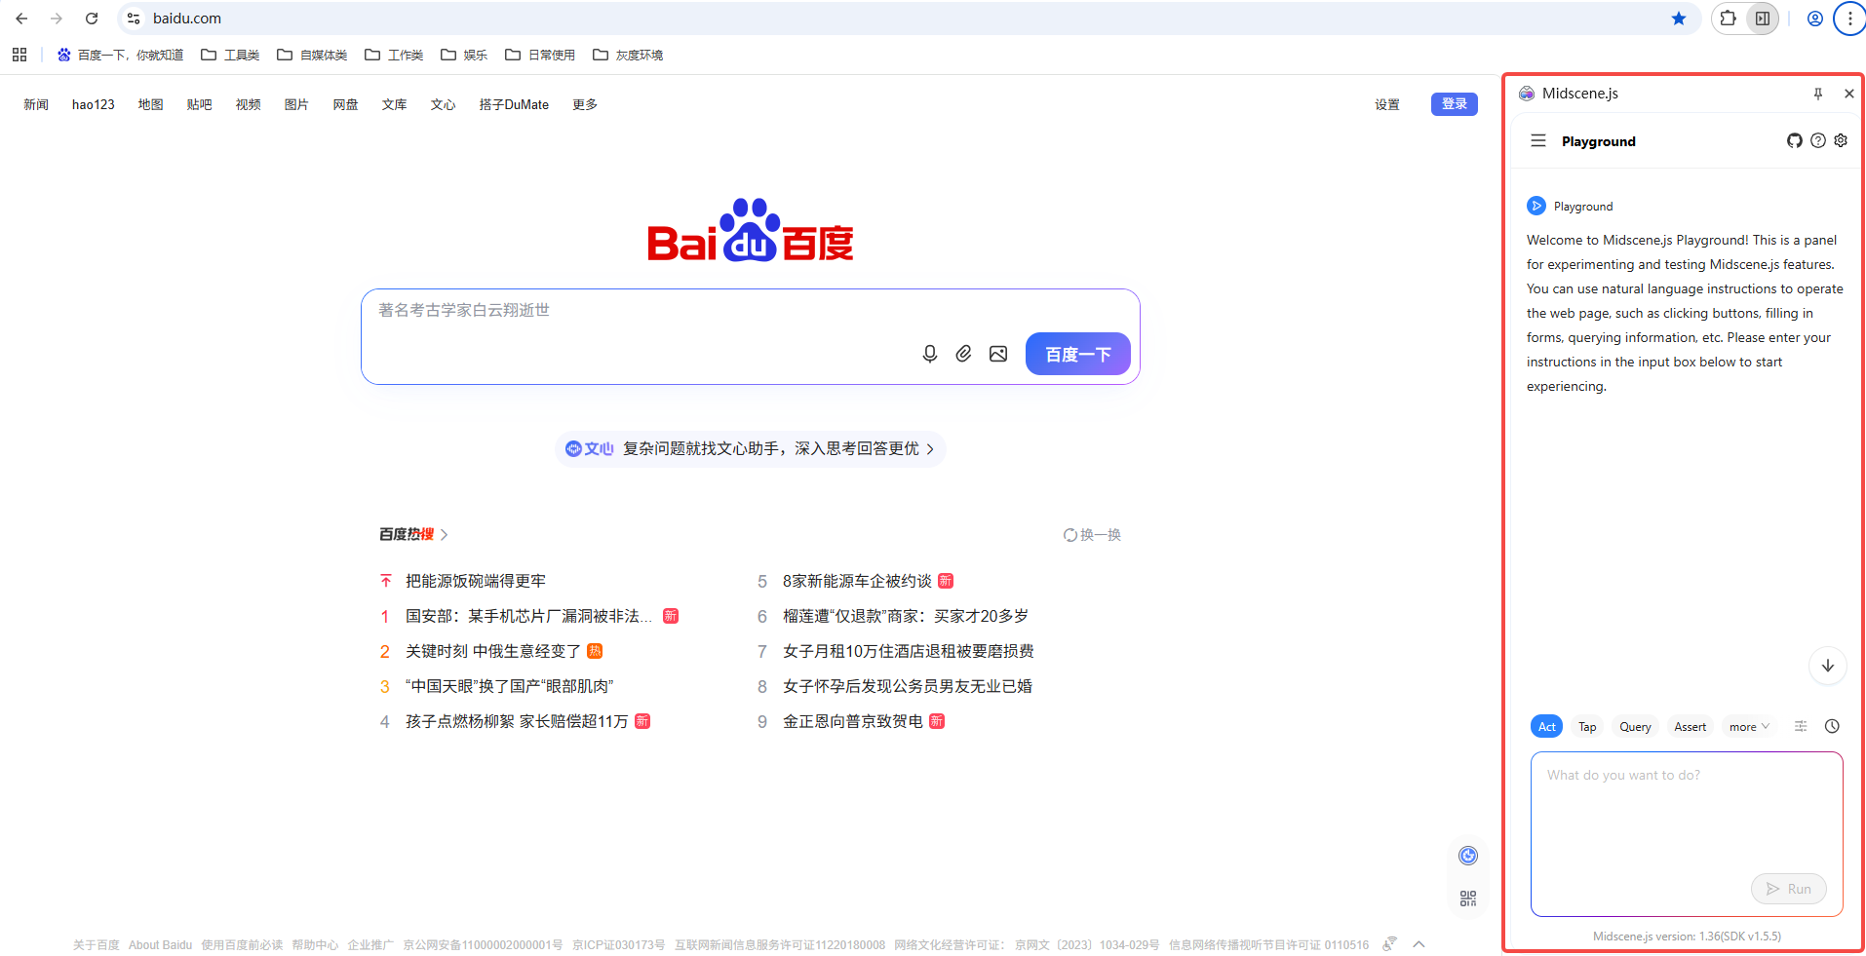
Task: Click the 新闻 nav link
Action: pos(36,104)
